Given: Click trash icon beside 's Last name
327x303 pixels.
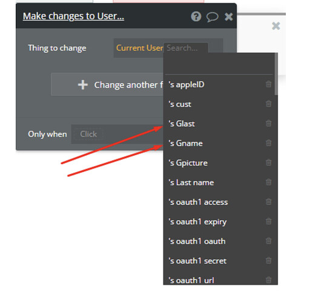Looking at the screenshot, I should pos(269,182).
